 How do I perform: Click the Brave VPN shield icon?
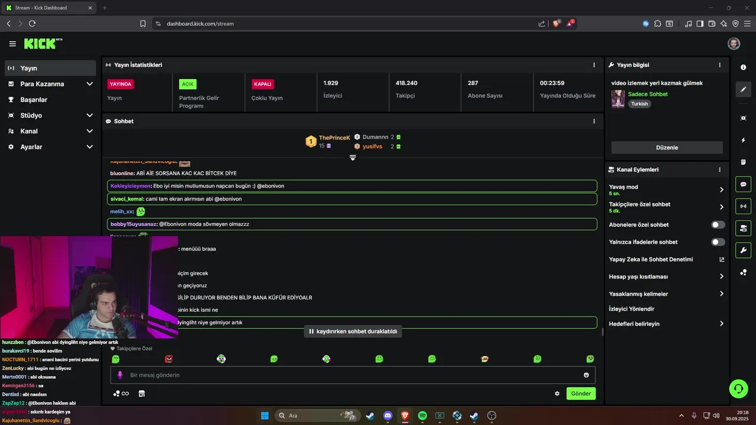pyautogui.click(x=735, y=24)
